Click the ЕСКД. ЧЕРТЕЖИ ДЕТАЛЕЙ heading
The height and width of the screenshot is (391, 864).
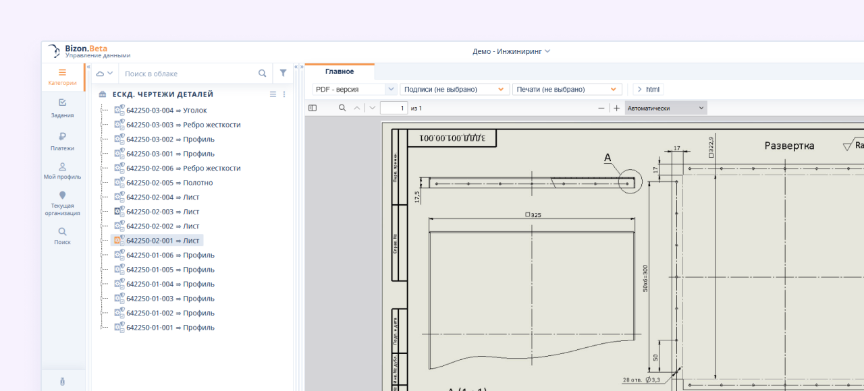pos(163,94)
